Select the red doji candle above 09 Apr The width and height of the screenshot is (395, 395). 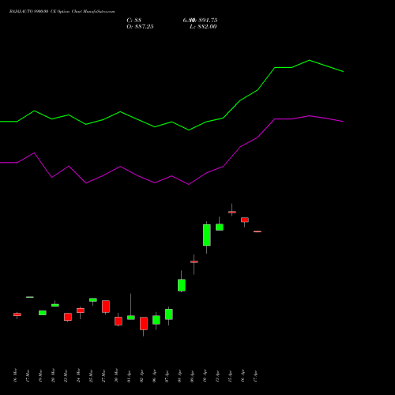(194, 261)
